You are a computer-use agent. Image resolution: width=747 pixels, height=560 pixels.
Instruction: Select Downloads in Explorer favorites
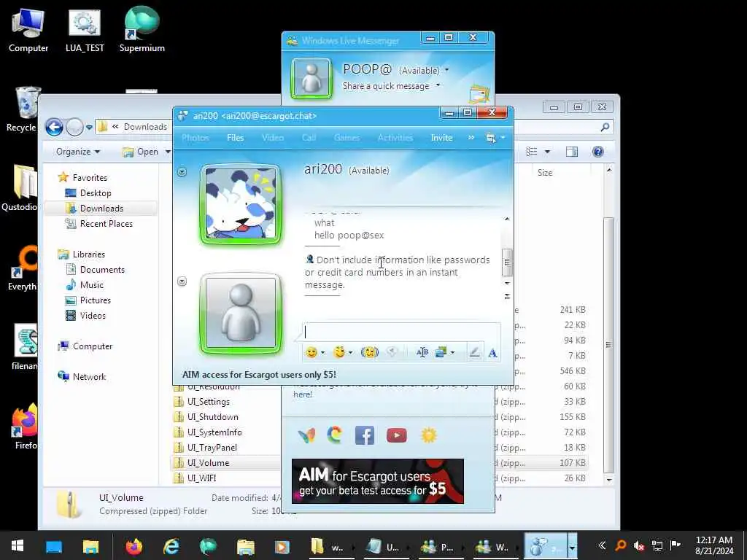[x=101, y=209]
